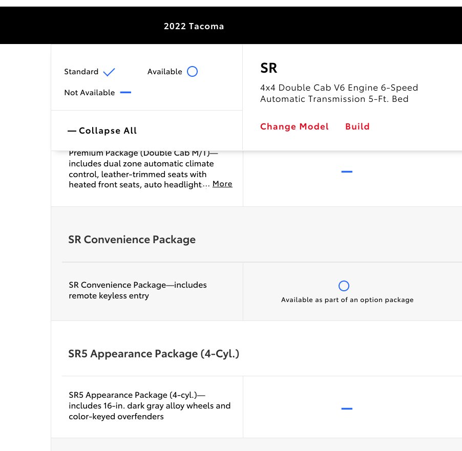Click the availability circle for SR Convenience Package
462x451 pixels.
coord(344,286)
